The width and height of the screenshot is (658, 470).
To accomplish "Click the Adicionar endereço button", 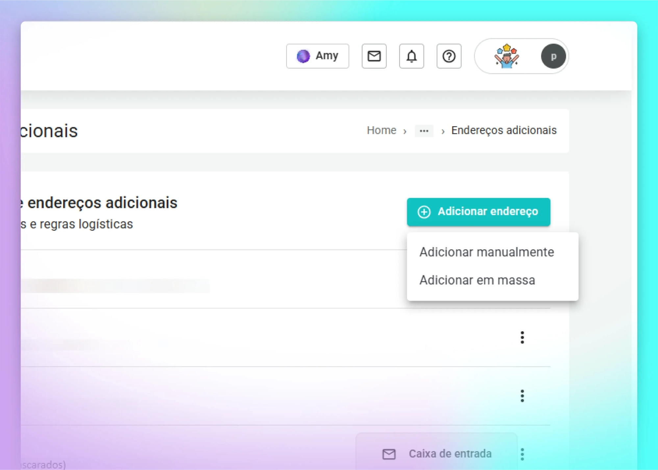I will click(478, 212).
